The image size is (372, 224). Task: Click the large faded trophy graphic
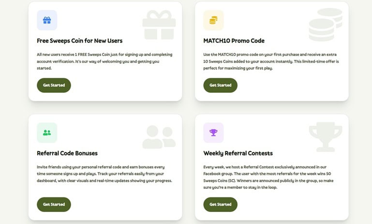click(325, 137)
